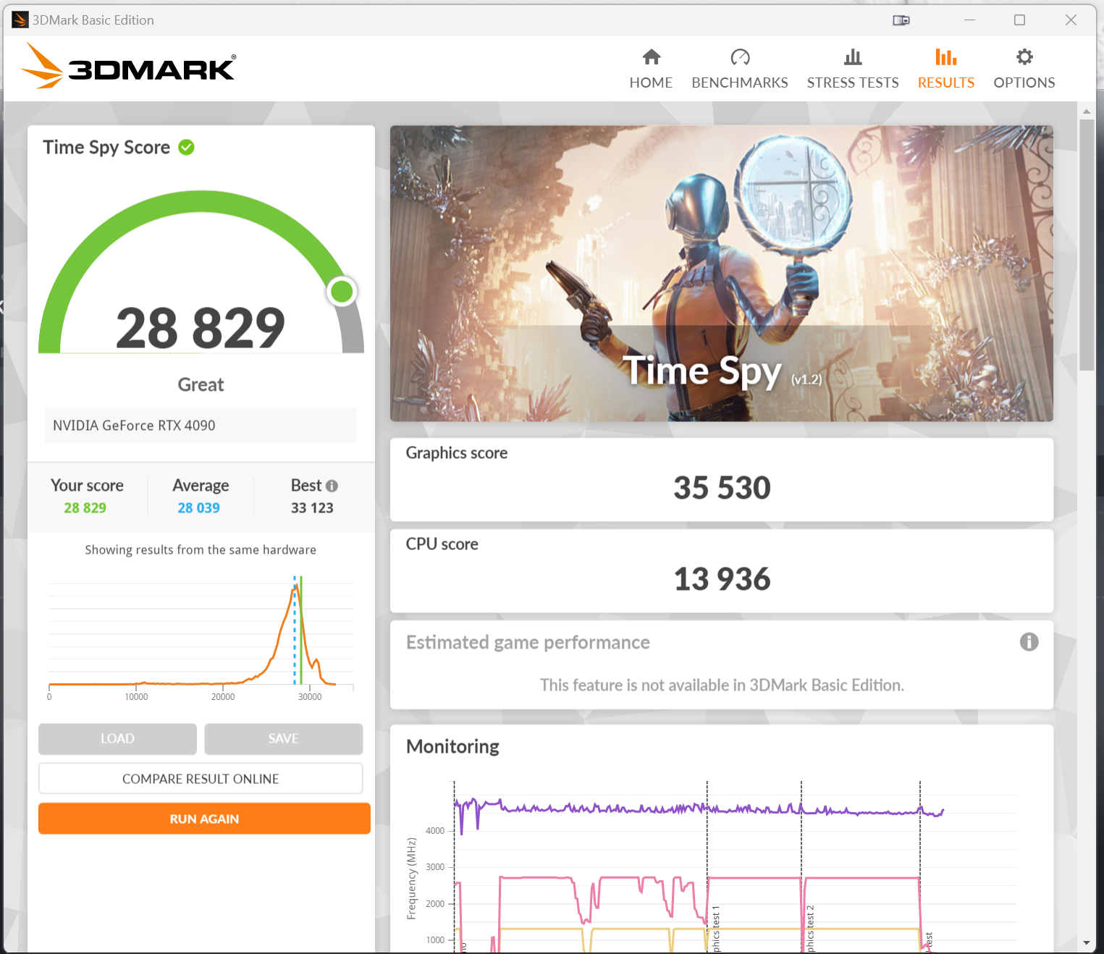Click the scroll down arrow
Screen dimensions: 1104x954
tap(1086, 942)
